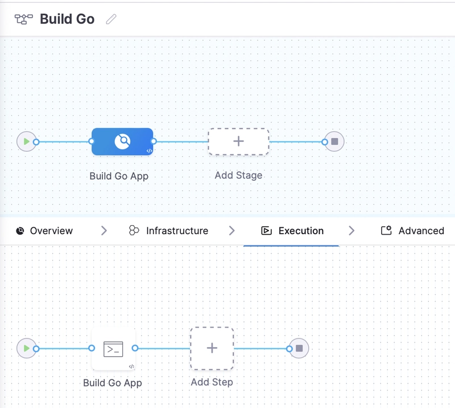Click the start play node in the stage canvas
The width and height of the screenshot is (455, 408).
pyautogui.click(x=26, y=141)
